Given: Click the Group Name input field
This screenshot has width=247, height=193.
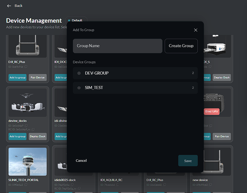Looking at the screenshot, I should click(118, 46).
